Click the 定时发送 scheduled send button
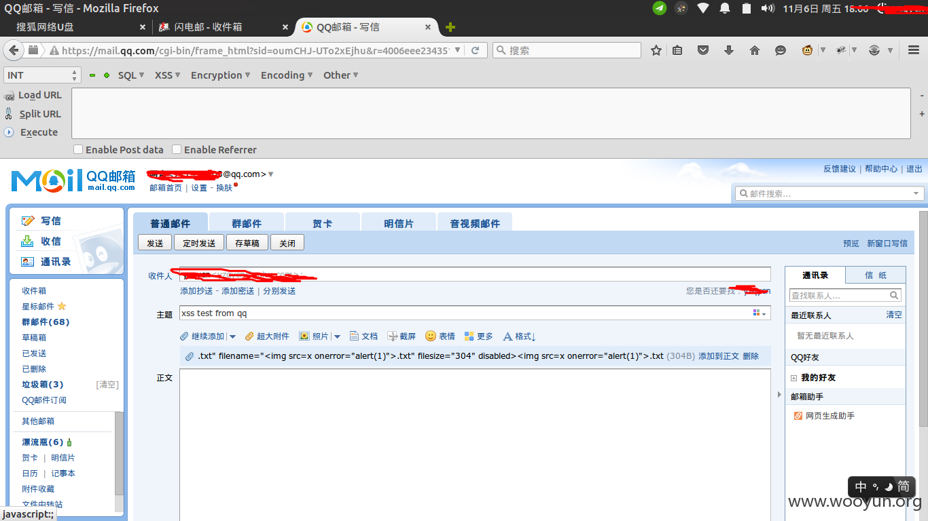 (199, 243)
